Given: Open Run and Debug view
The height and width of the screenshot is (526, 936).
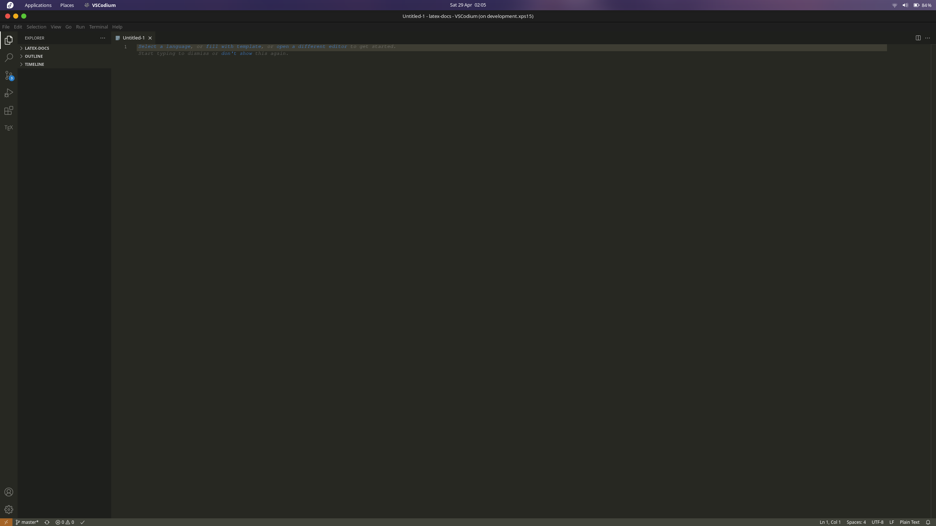Looking at the screenshot, I should [x=9, y=93].
